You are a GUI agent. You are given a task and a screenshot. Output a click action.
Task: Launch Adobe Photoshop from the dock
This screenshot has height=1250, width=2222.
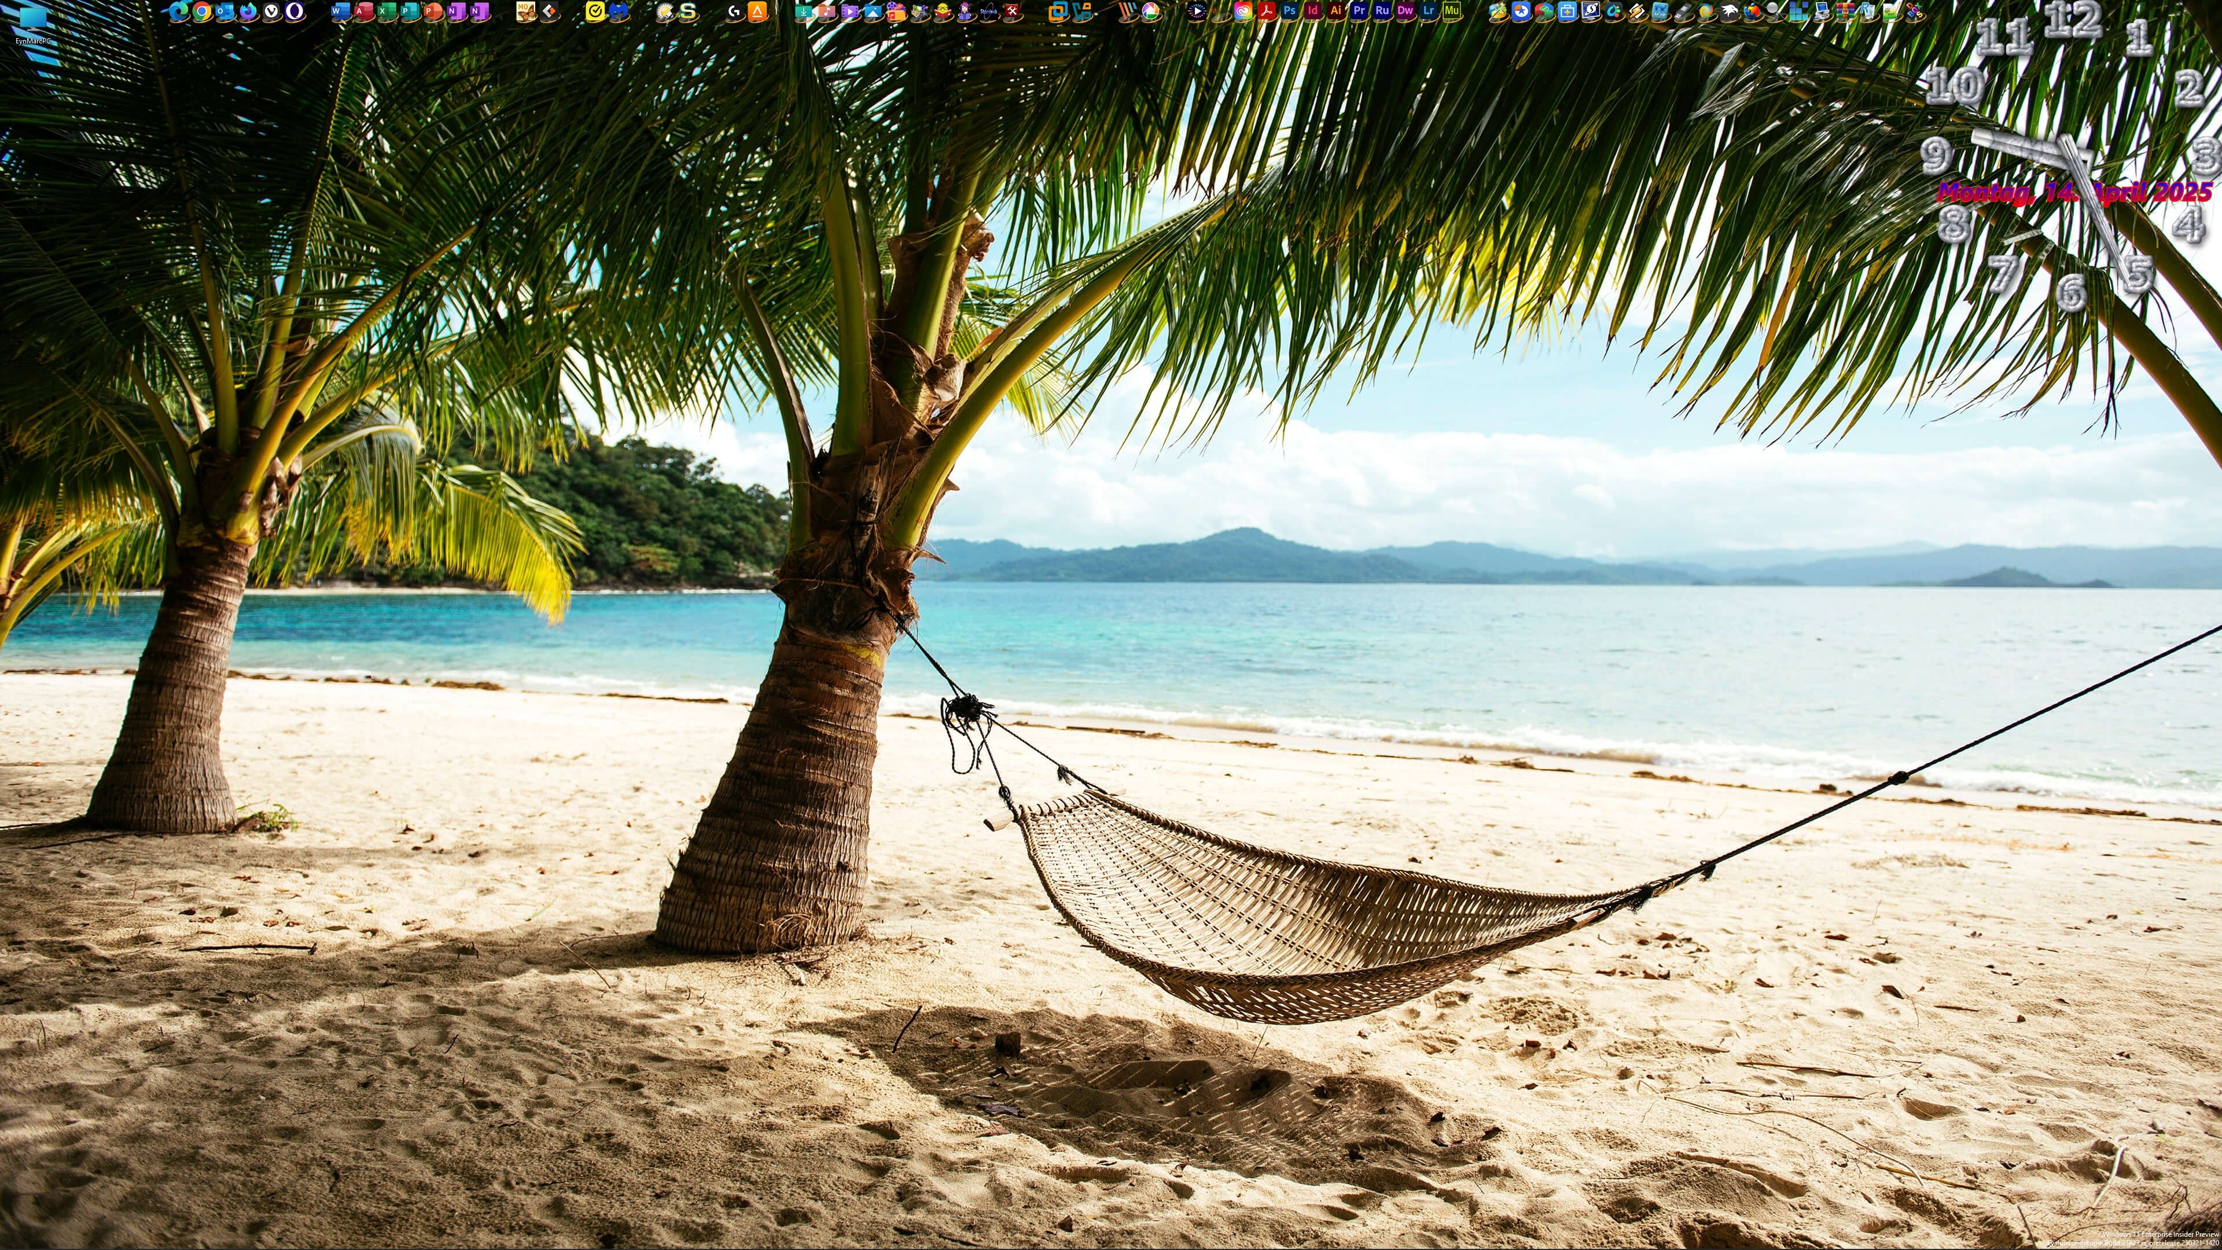click(x=1290, y=12)
